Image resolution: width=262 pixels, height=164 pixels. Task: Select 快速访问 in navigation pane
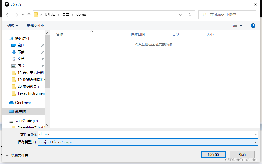pyautogui.click(x=22, y=38)
